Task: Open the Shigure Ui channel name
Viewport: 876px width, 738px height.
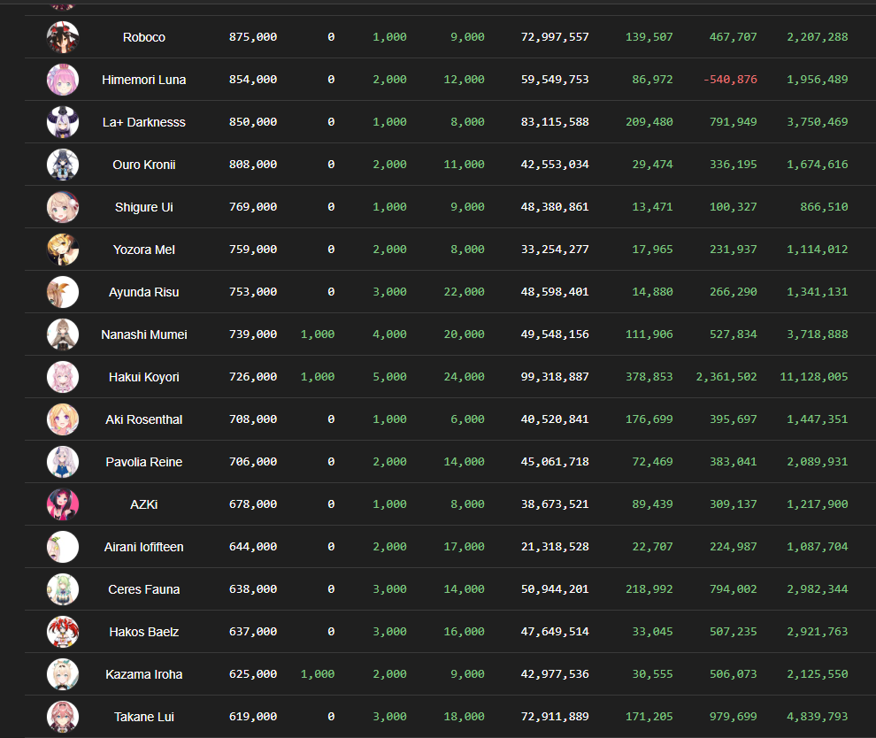Action: [144, 207]
